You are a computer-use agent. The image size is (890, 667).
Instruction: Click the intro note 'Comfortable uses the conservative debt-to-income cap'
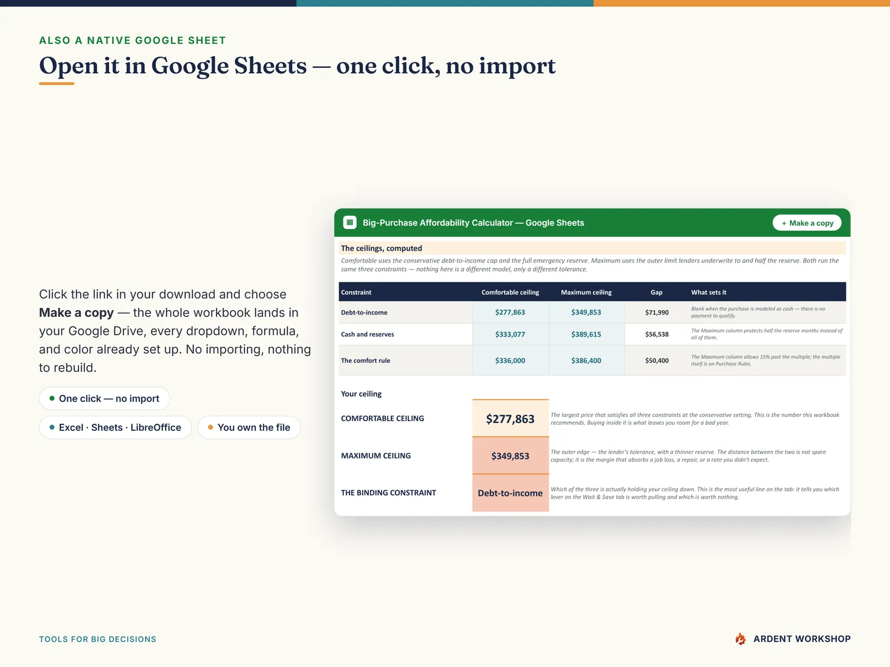pyautogui.click(x=590, y=265)
